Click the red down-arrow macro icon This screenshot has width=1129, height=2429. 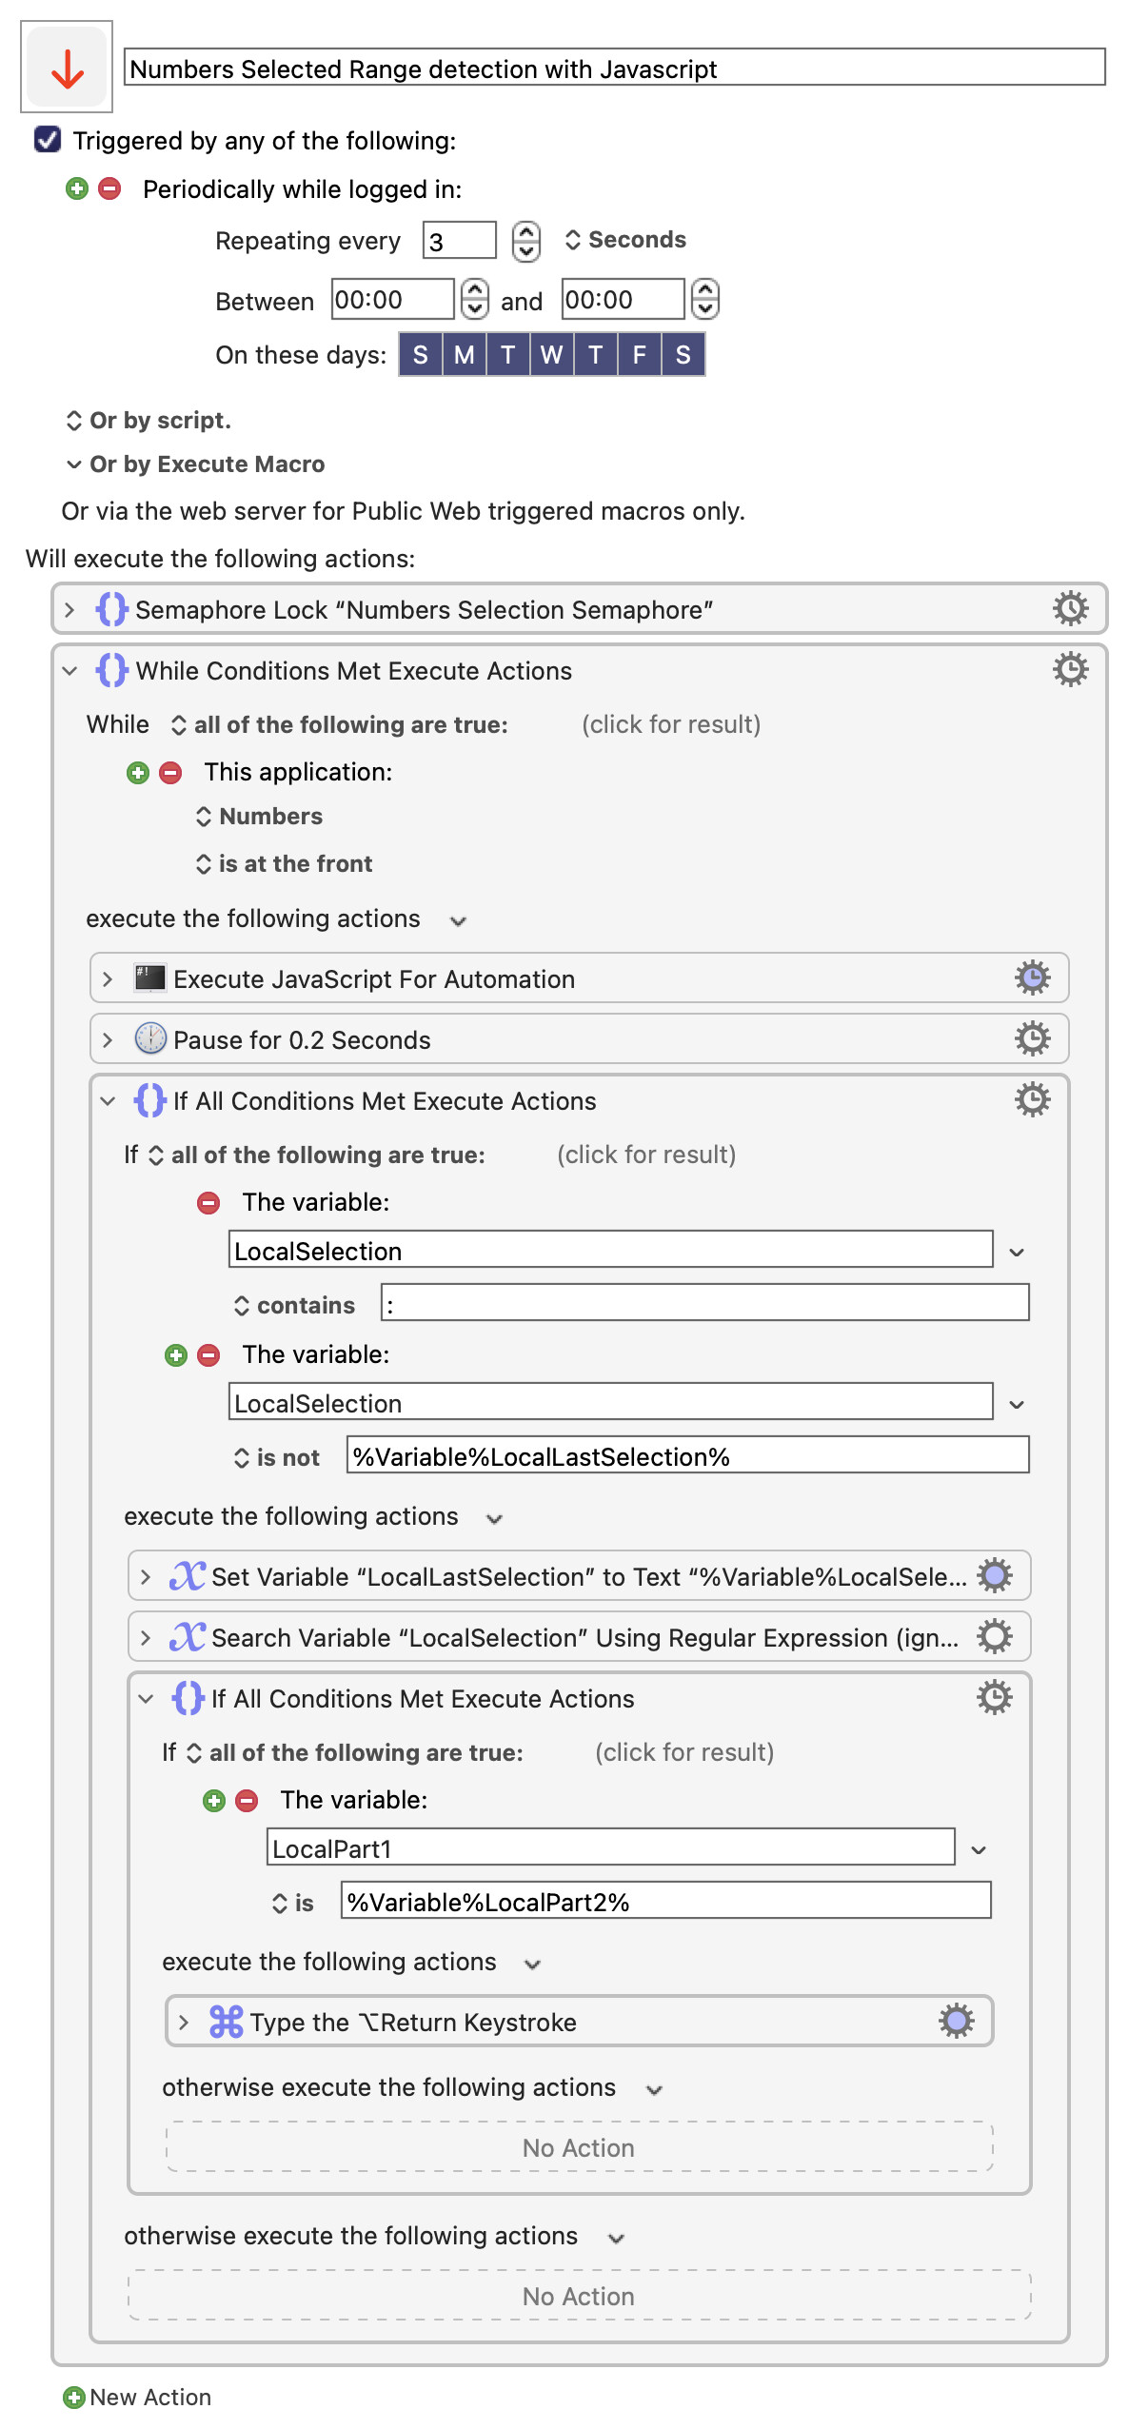(67, 68)
